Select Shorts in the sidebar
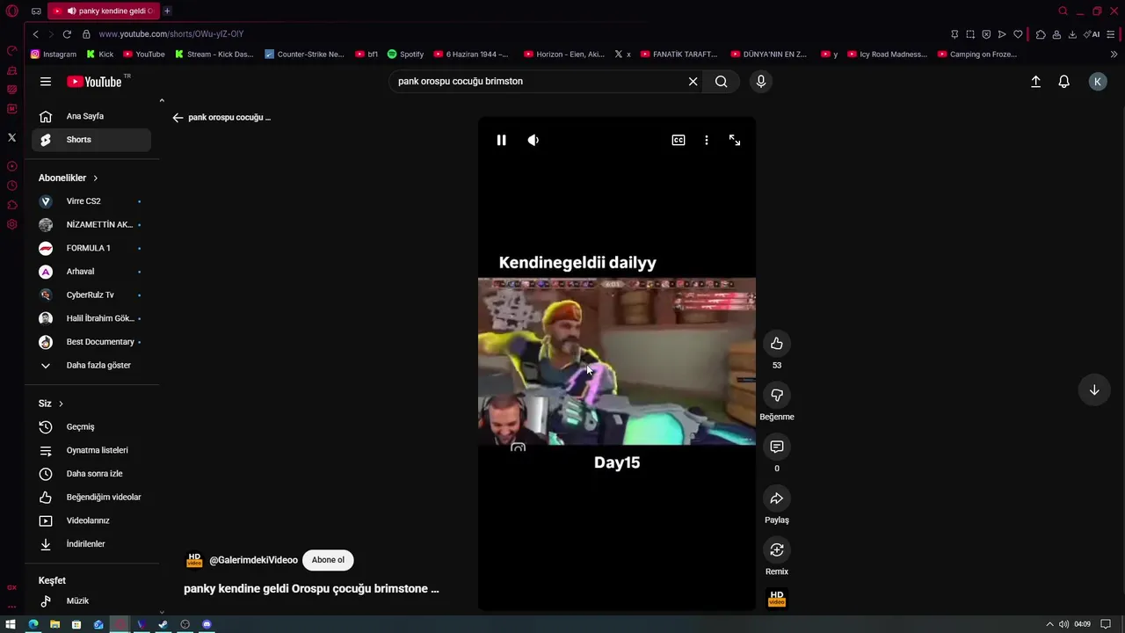 point(91,140)
